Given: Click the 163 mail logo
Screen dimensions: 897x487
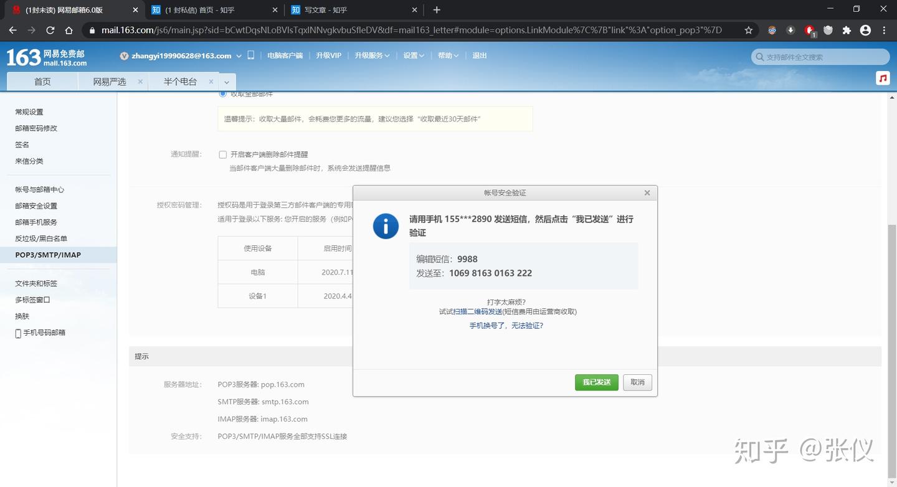Looking at the screenshot, I should 47,57.
